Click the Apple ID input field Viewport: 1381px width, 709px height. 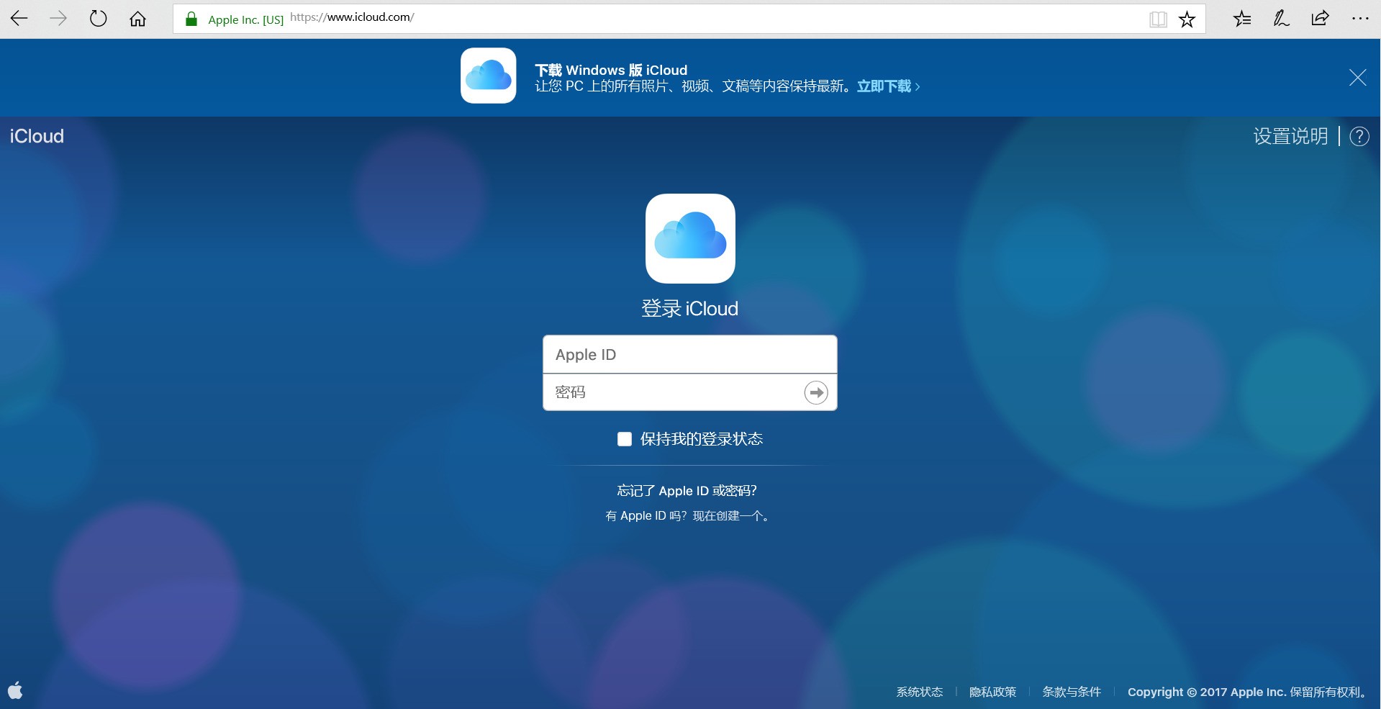(689, 354)
